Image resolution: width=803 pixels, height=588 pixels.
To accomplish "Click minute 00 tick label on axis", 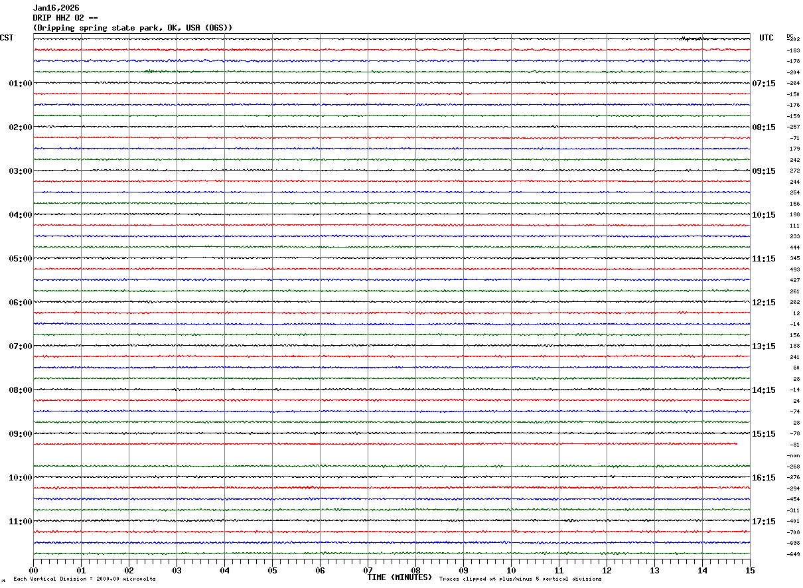I will [33, 571].
